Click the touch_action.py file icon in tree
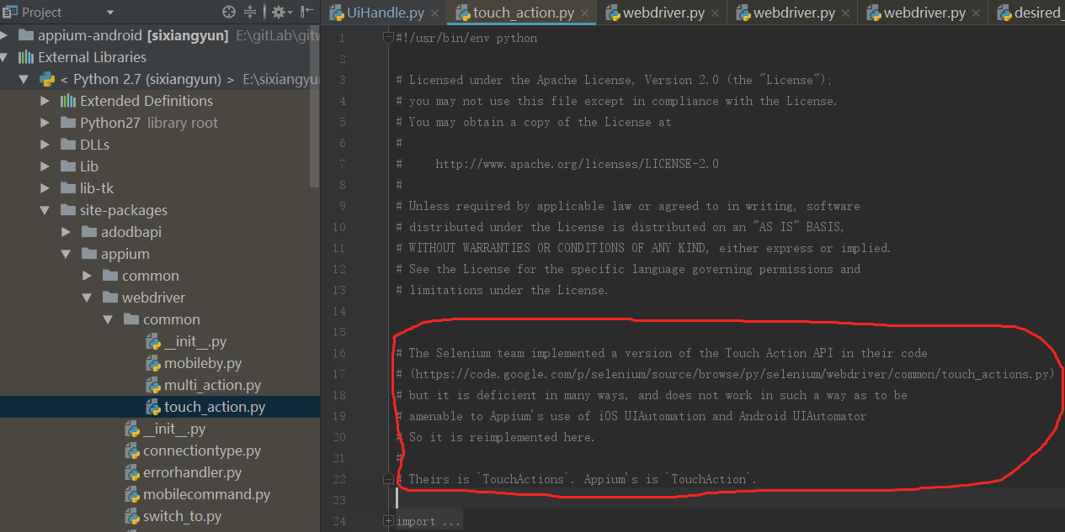The height and width of the screenshot is (532, 1065). coord(153,407)
